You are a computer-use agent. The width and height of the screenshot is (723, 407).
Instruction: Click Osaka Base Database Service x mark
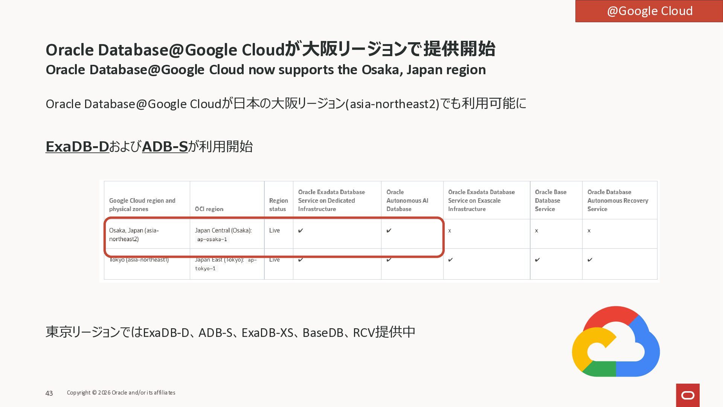tap(537, 231)
